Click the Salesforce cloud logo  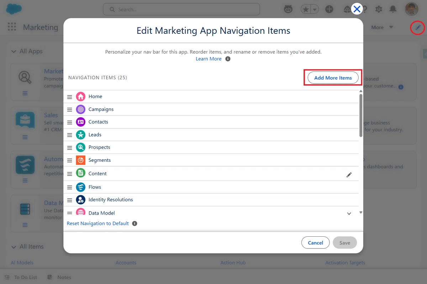pos(14,9)
